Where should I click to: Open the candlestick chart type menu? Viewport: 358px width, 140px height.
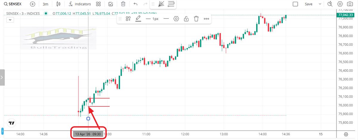click(59, 4)
